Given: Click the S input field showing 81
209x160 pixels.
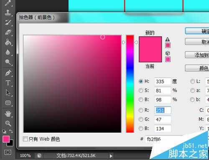Looking at the screenshot, I should coord(163,91).
